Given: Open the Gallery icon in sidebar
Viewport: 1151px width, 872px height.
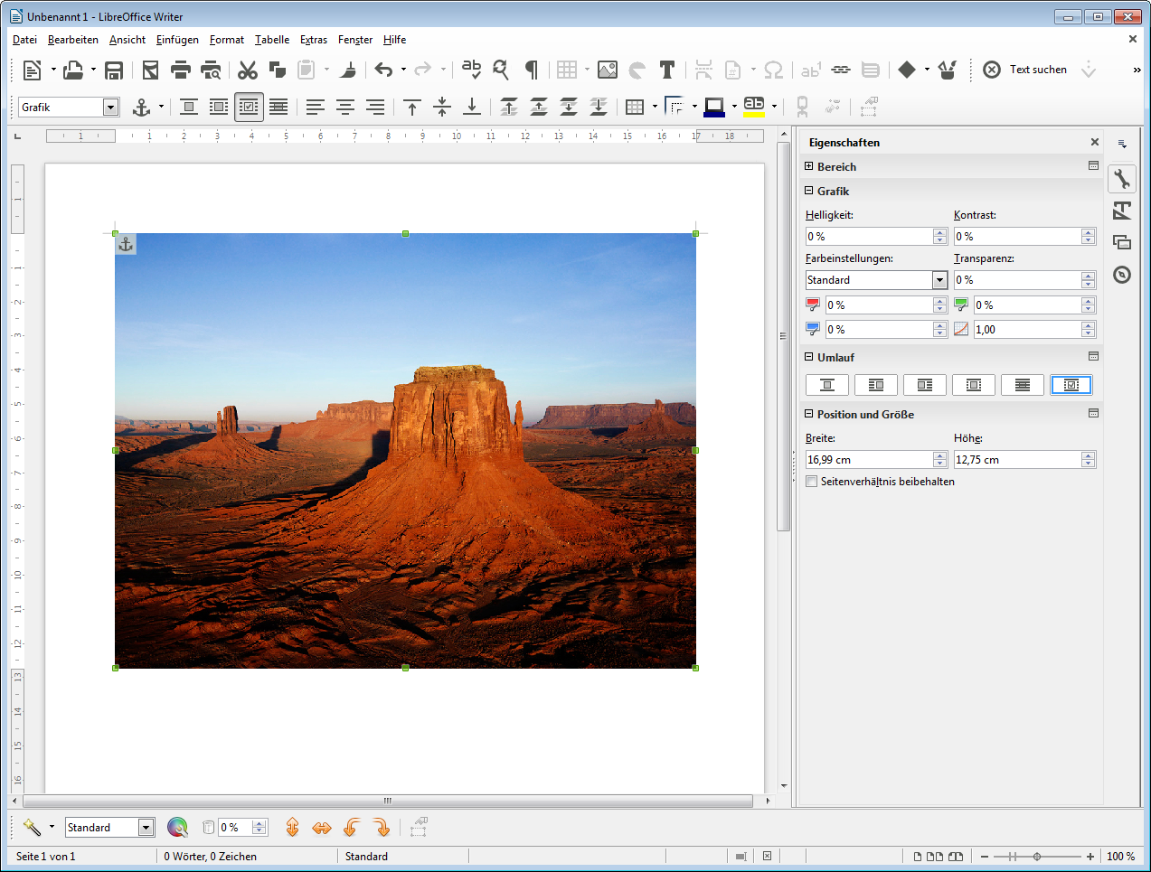Looking at the screenshot, I should [1122, 242].
